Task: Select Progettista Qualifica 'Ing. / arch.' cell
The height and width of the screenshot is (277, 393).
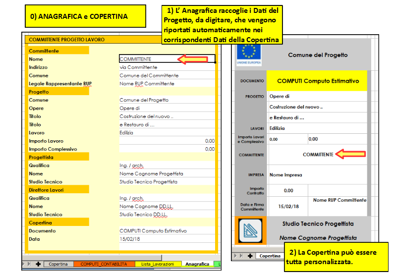Action: [x=167, y=165]
